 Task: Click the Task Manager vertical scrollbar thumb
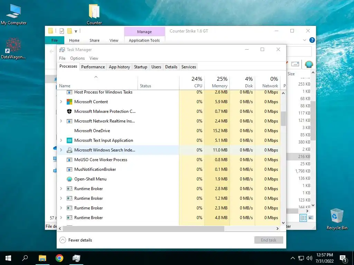coord(283,119)
